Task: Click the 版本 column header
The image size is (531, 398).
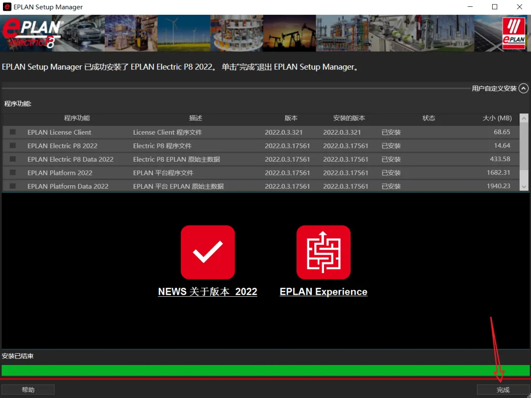Action: [x=291, y=118]
